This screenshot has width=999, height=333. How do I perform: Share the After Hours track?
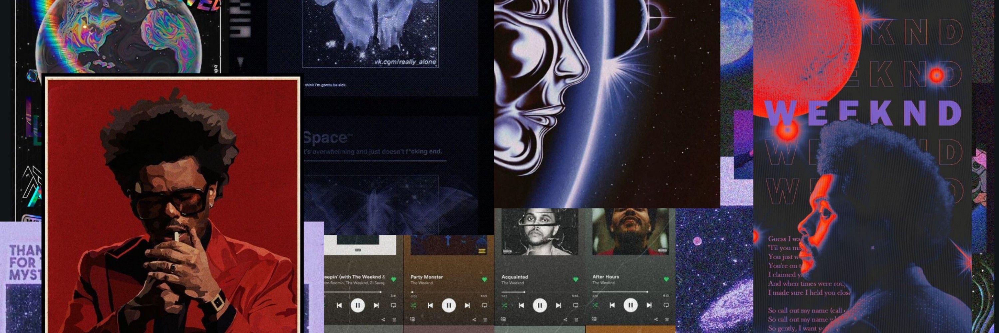point(656,320)
